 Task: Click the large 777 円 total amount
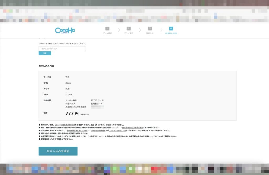coord(72,114)
